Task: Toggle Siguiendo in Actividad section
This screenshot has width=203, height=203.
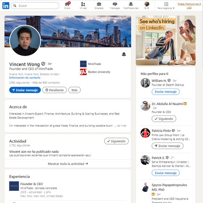Action: 117,141
